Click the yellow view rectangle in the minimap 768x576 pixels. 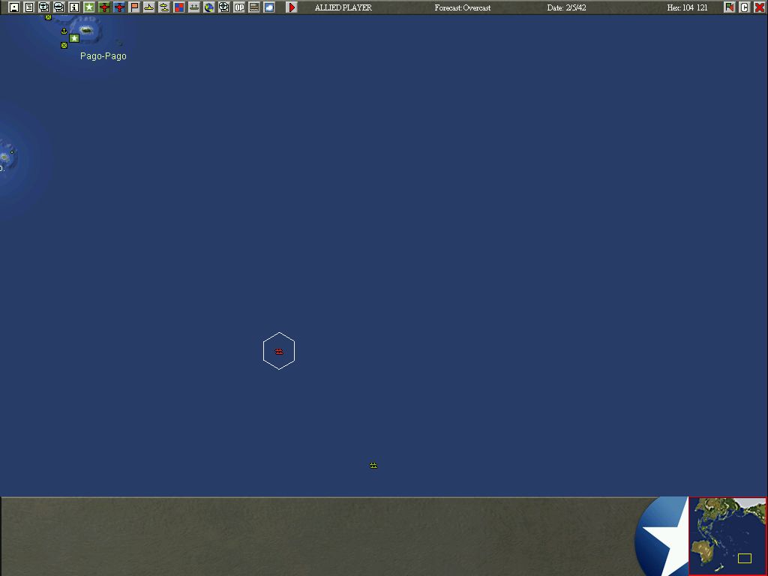click(745, 558)
